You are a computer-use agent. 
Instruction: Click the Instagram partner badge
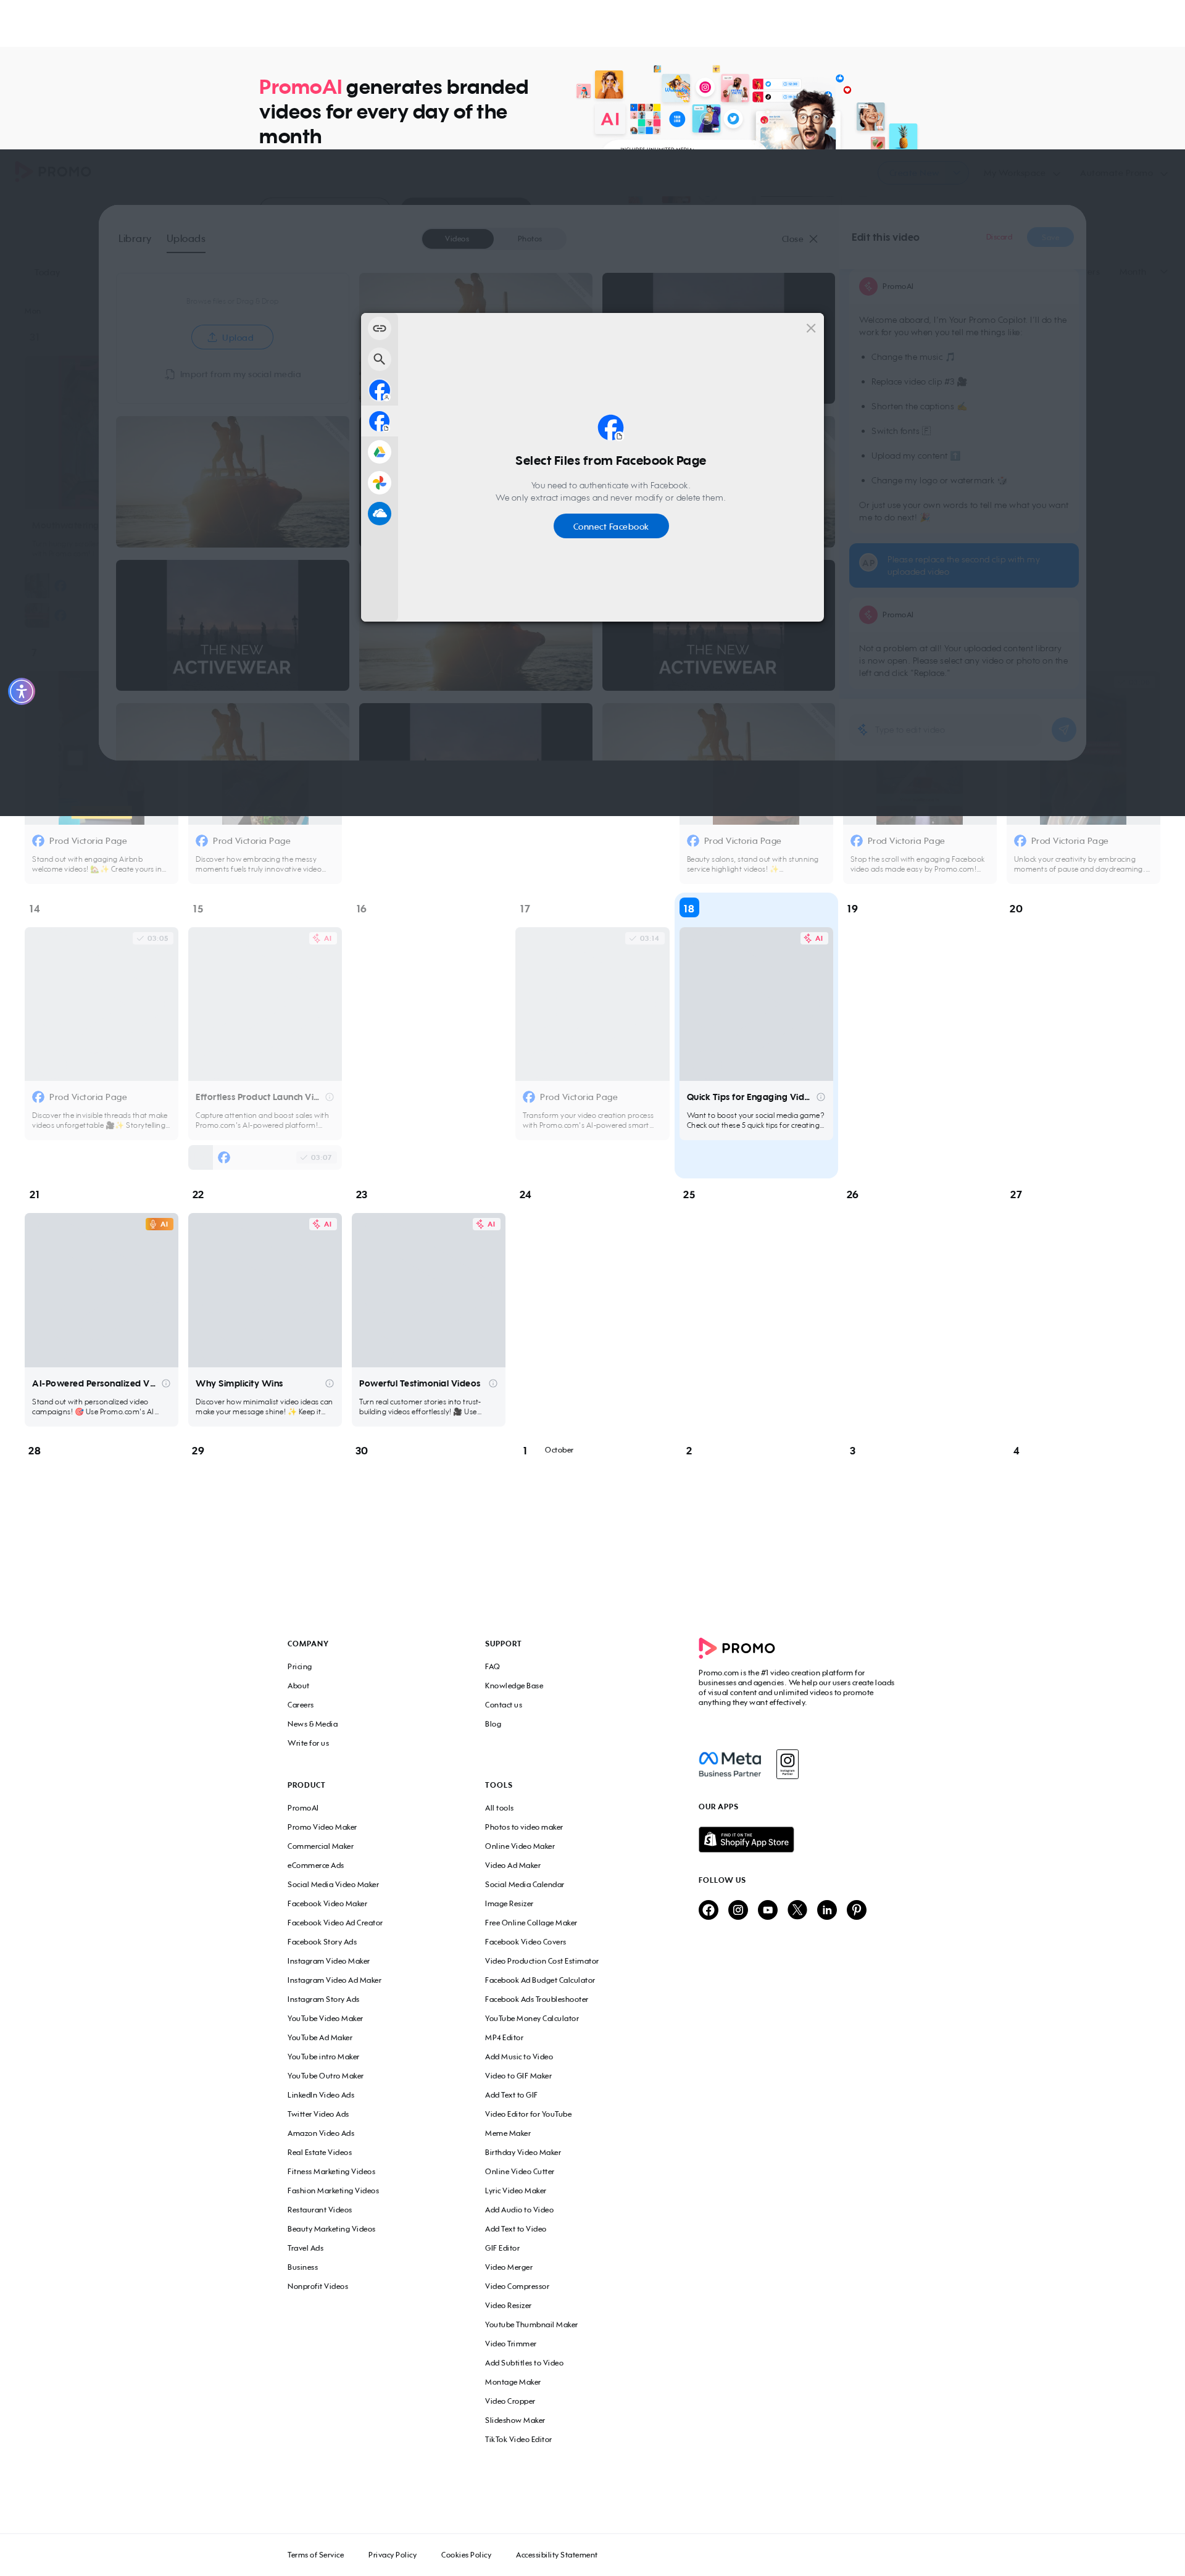tap(788, 1764)
